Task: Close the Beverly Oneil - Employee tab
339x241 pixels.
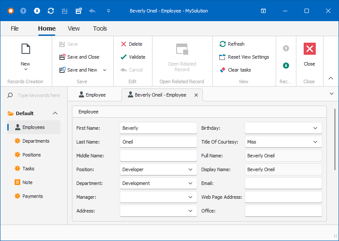Action: pyautogui.click(x=196, y=95)
